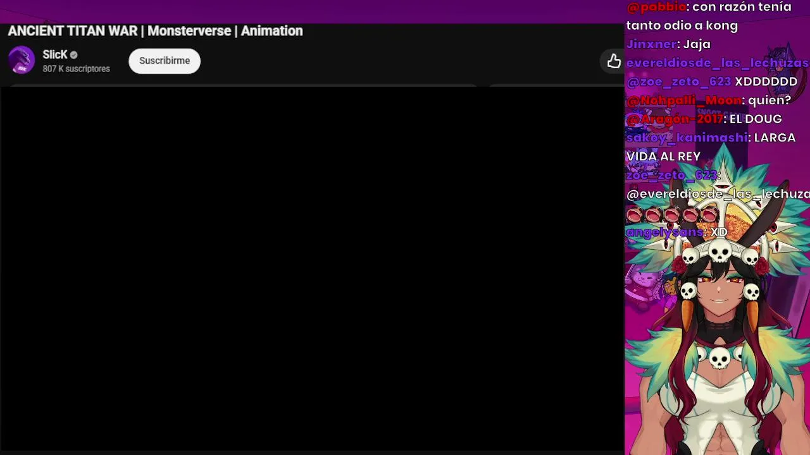Click chat username angelysans
Viewport: 810px width, 455px height.
(x=664, y=232)
